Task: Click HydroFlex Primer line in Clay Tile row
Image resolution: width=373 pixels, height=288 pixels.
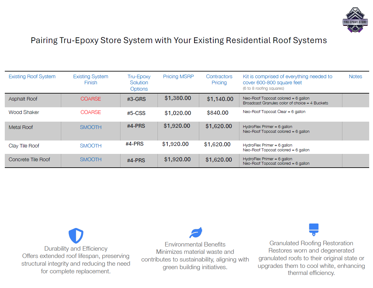Action: point(267,145)
